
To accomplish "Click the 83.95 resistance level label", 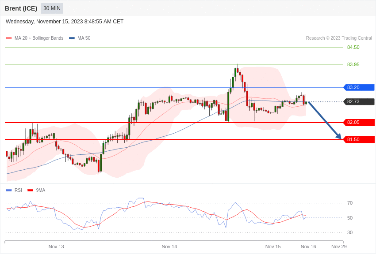I will 353,64.
